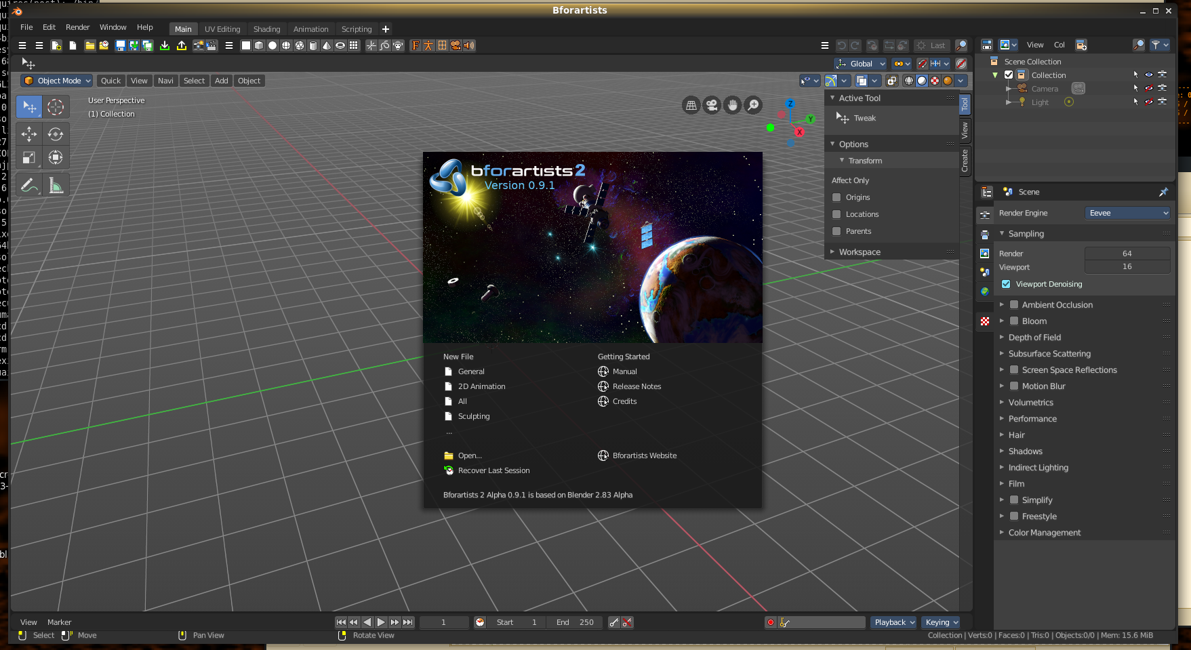
Task: Select the Rotate tool
Action: pos(56,134)
